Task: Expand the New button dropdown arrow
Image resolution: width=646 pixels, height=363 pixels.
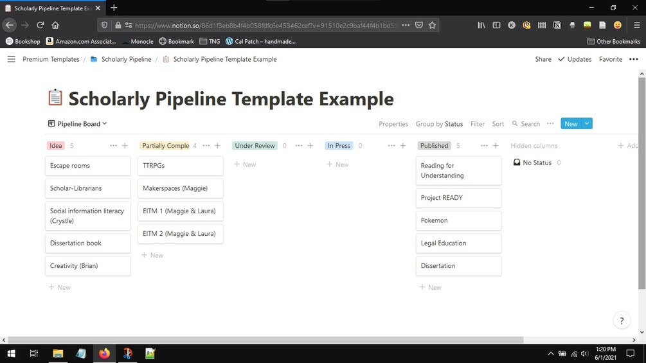Action: click(x=587, y=123)
